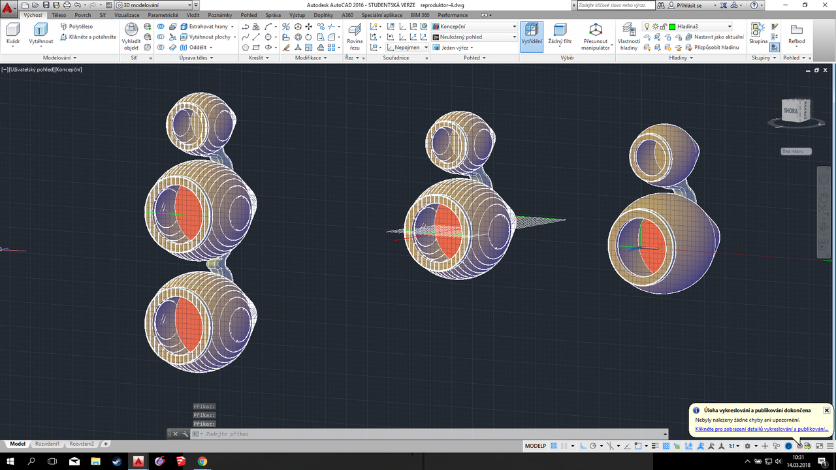Click the green Hladina3 layer color swatch

672,27
